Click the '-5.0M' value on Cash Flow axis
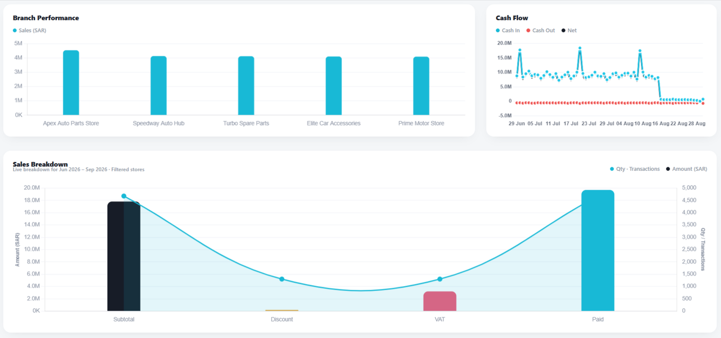The image size is (721, 338). pyautogui.click(x=505, y=116)
